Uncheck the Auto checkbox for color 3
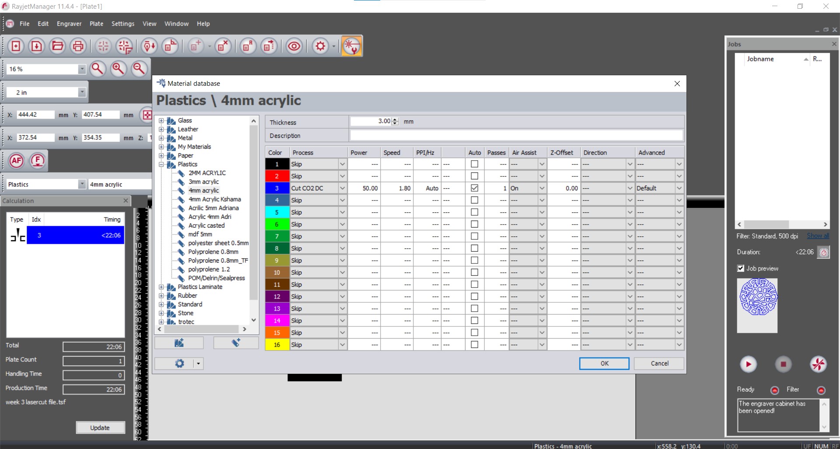Screen dimensions: 840x449 click(474, 188)
